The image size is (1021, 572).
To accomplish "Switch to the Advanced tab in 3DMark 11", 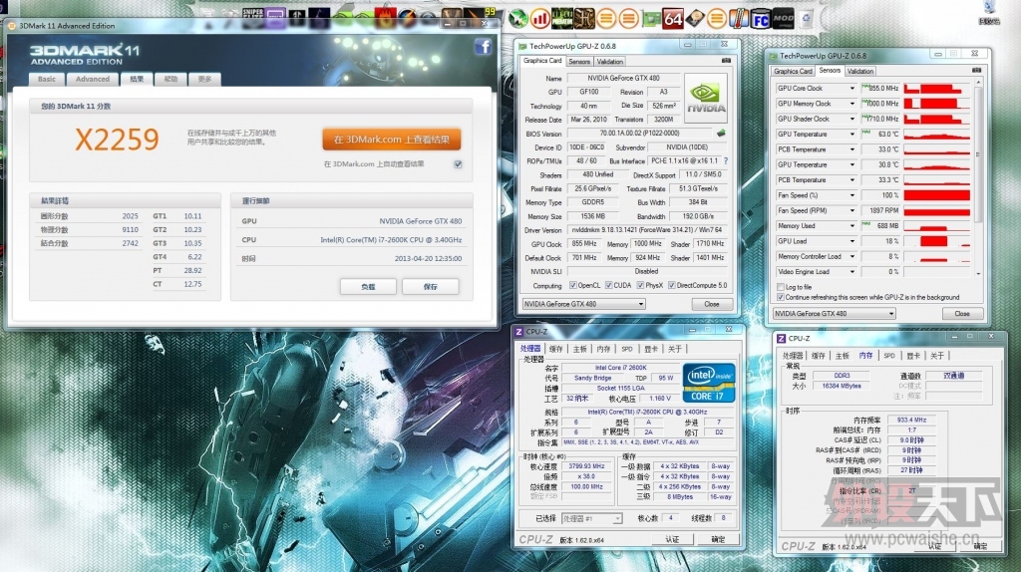I will (93, 80).
